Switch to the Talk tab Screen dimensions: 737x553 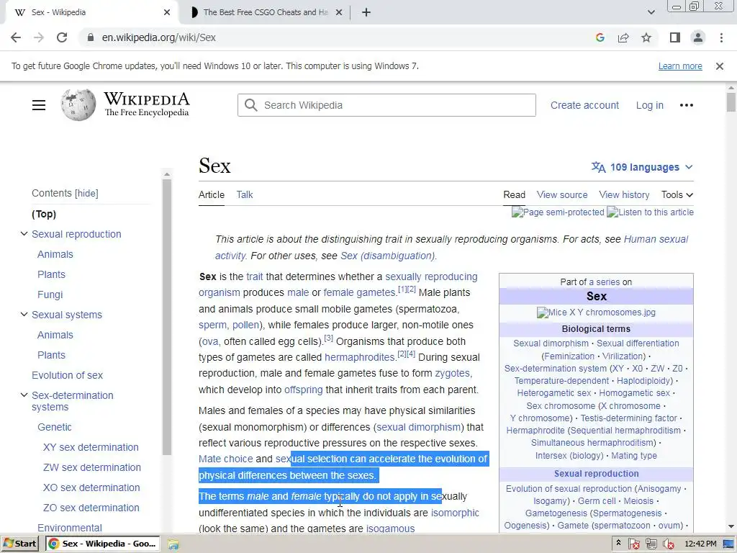pyautogui.click(x=245, y=194)
